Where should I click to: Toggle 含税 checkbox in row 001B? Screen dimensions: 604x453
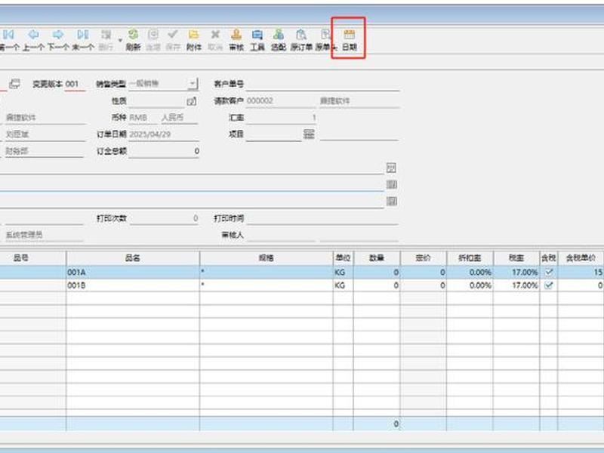[x=549, y=285]
